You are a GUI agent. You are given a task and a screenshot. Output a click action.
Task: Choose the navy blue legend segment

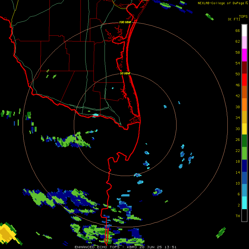click(244, 166)
